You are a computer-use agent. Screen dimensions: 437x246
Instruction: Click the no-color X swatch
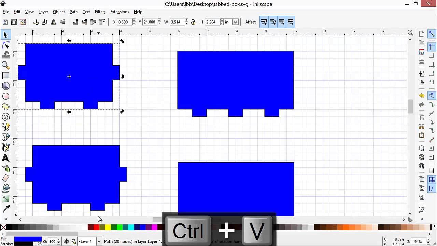pos(3,227)
